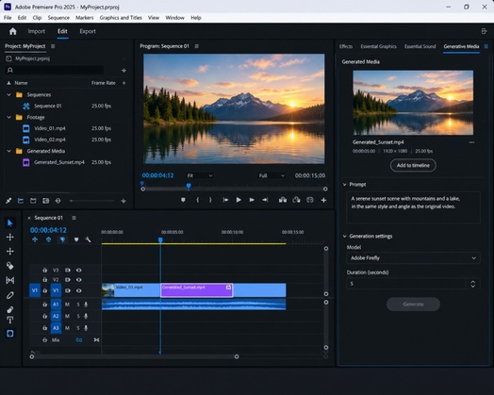The width and height of the screenshot is (494, 395).
Task: Collapse the Prompt section
Action: (344, 184)
